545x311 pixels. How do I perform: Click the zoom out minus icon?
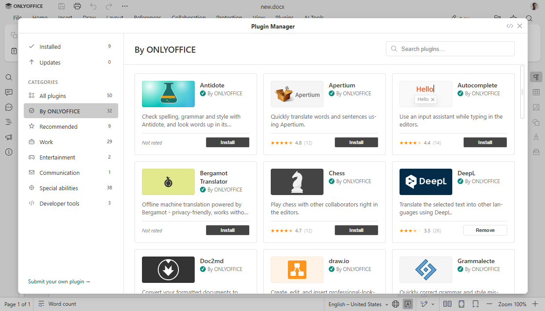coord(490,304)
